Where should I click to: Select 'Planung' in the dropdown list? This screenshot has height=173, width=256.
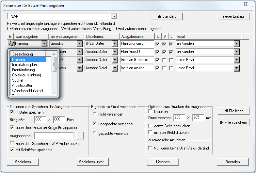tap(28, 59)
